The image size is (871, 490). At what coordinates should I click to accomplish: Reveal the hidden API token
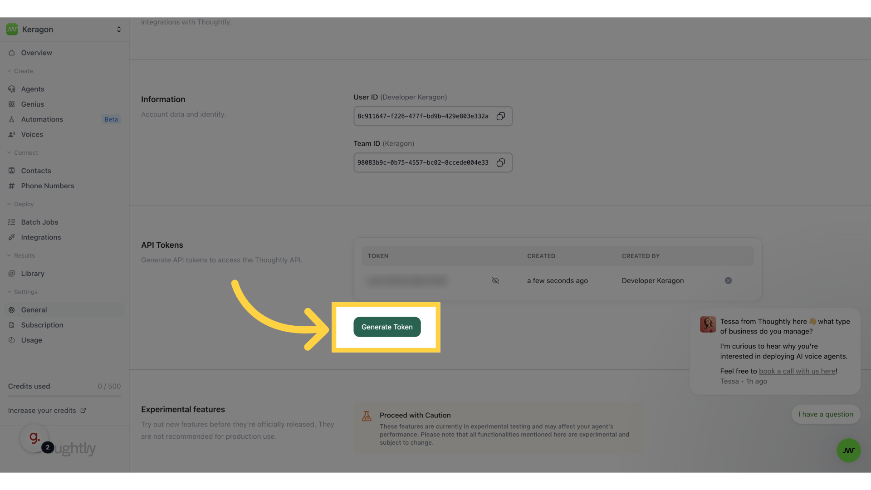(x=495, y=280)
